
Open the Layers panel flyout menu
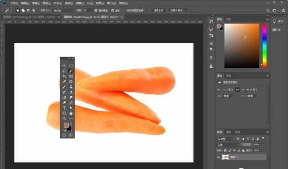pyautogui.click(x=268, y=132)
